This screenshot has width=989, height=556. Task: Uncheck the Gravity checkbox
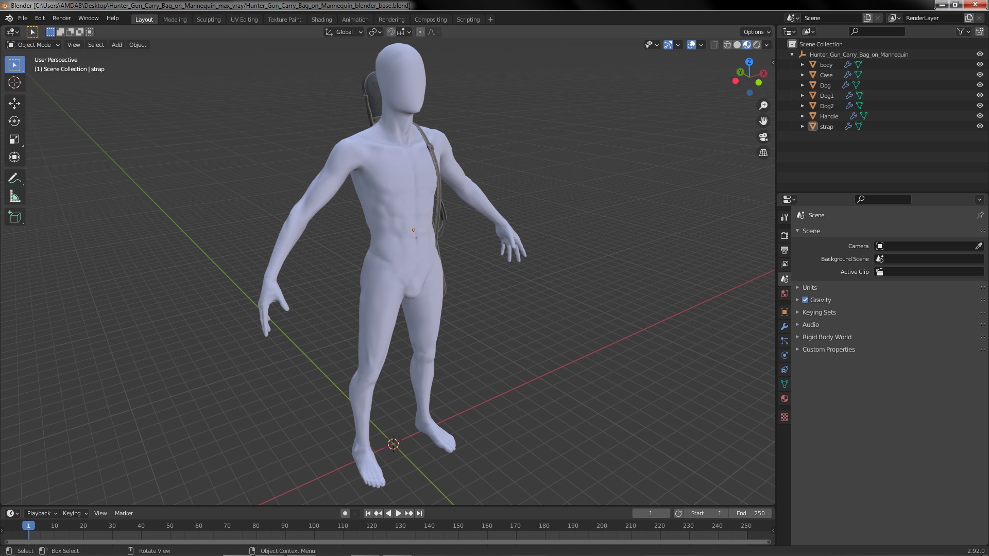(805, 300)
